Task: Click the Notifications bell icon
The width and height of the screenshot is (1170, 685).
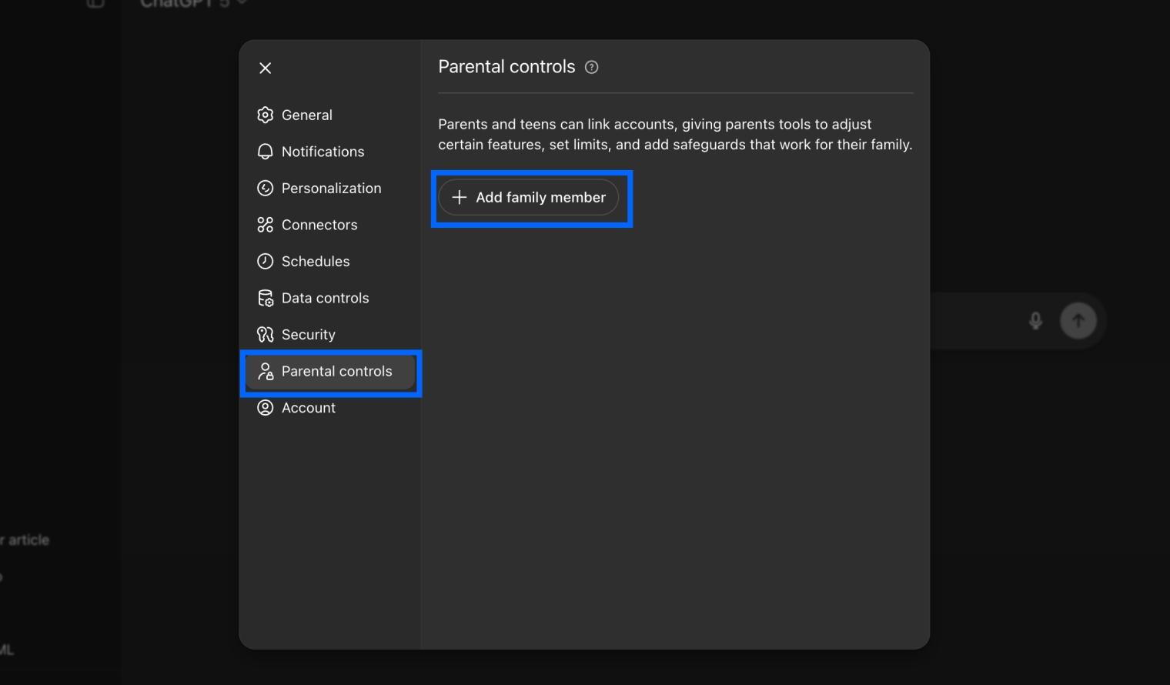Action: point(265,152)
